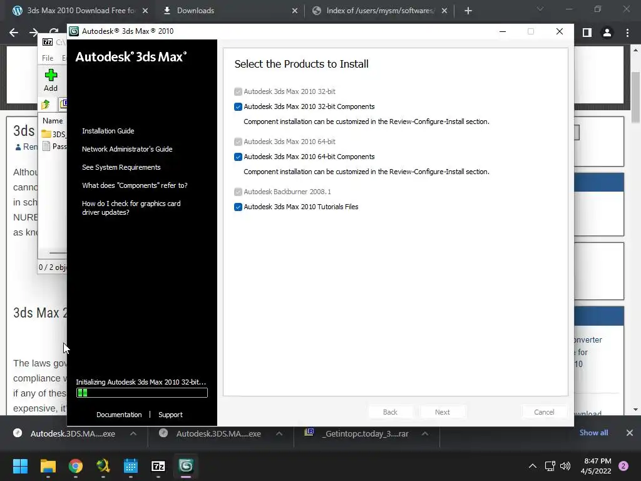The width and height of the screenshot is (641, 481).
Task: Open the Documentation link in installer
Action: 119,415
